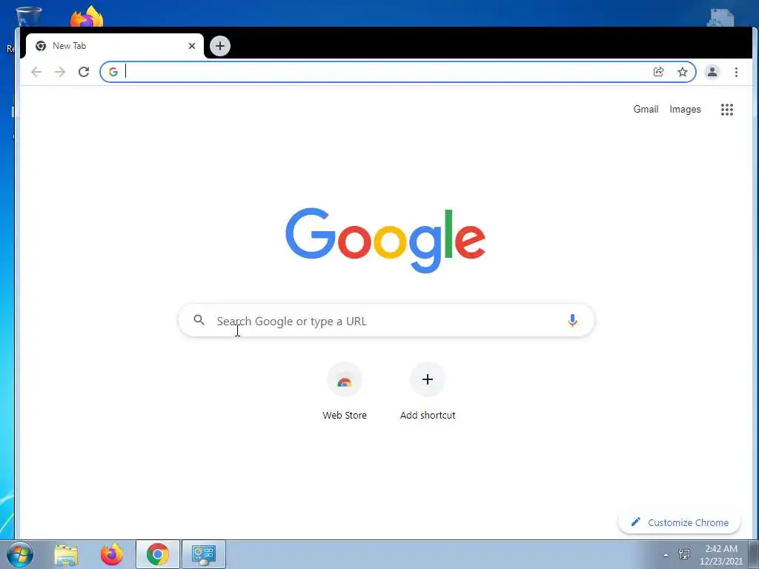
Task: Open a new tab with the plus button
Action: [x=219, y=46]
